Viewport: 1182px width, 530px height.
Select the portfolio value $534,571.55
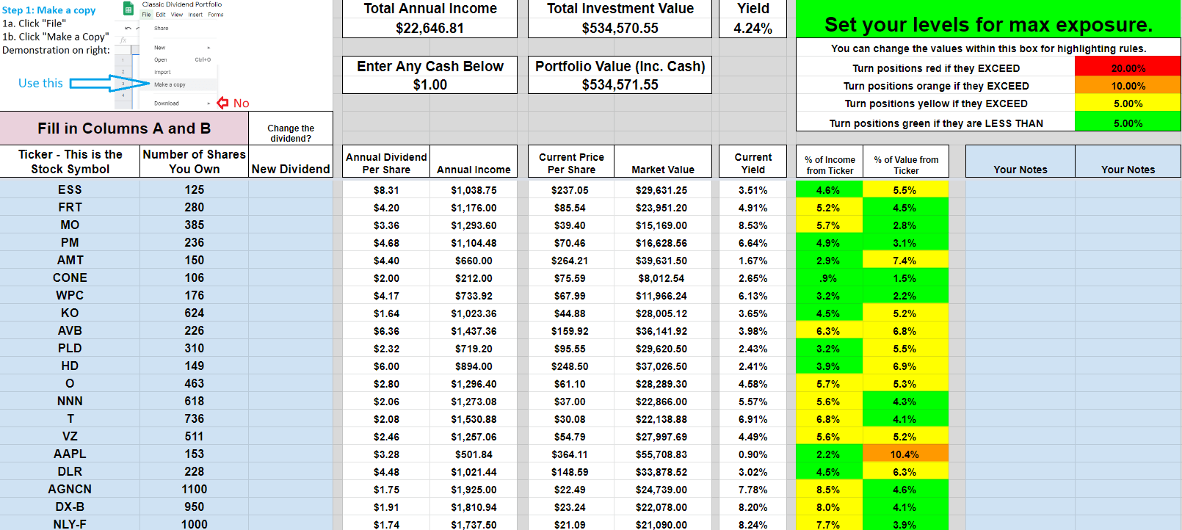tap(620, 84)
